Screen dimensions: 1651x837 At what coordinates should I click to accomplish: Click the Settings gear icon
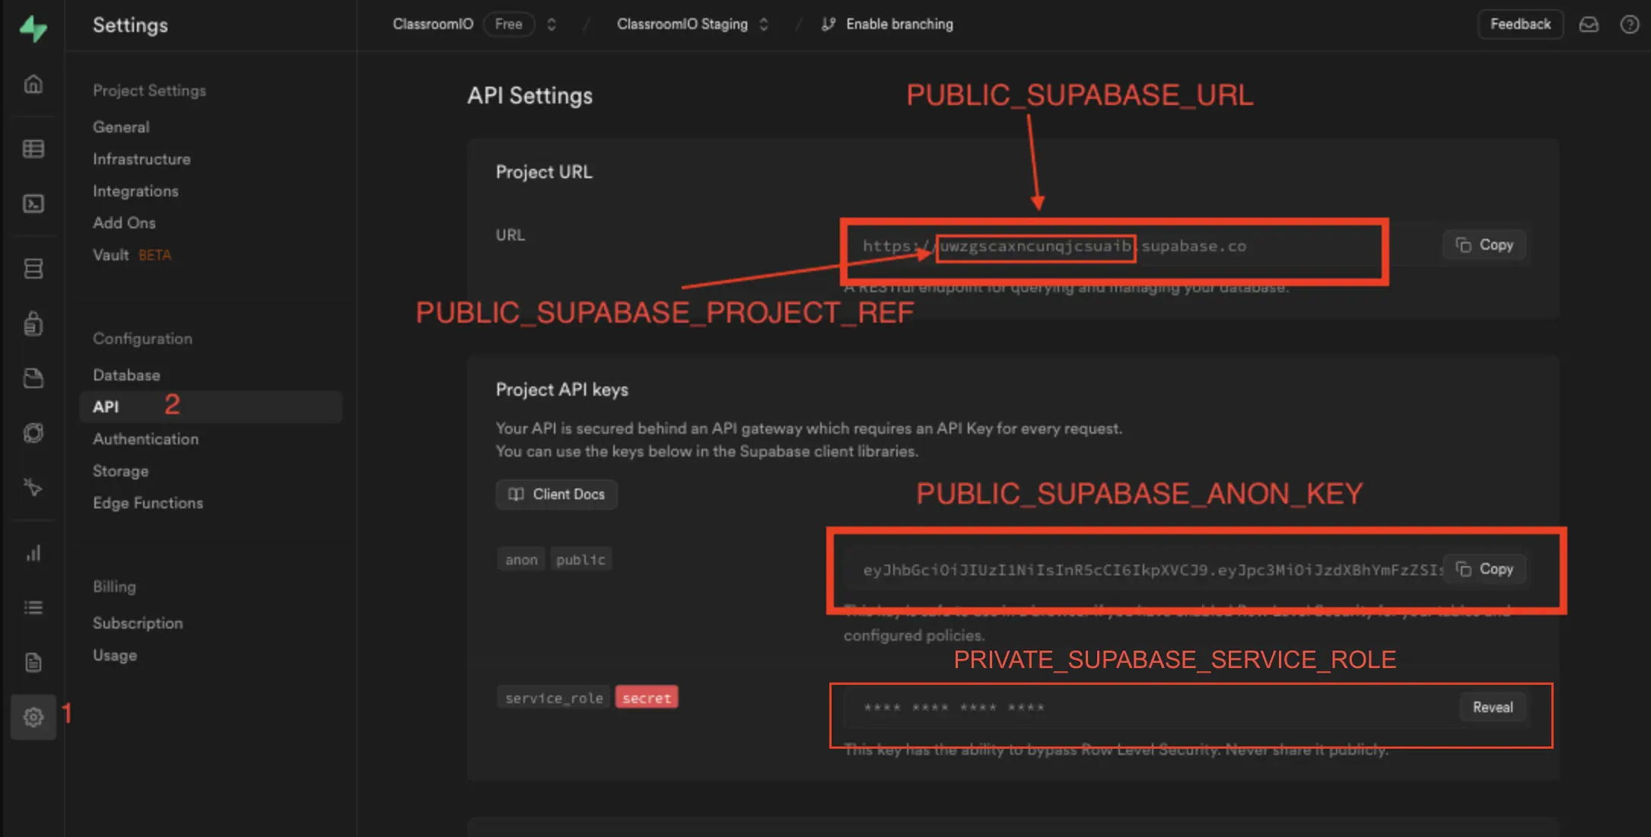pyautogui.click(x=33, y=717)
